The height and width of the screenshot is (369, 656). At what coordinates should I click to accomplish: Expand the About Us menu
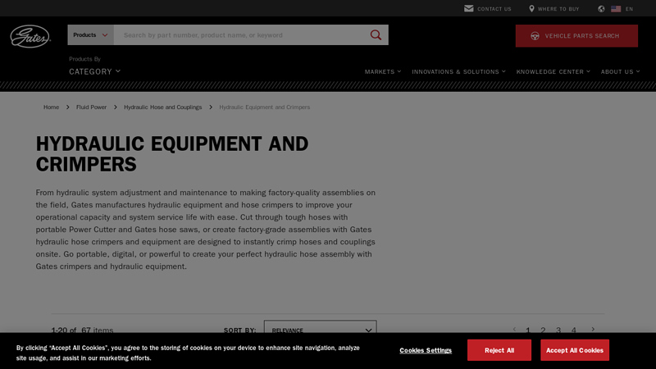621,71
